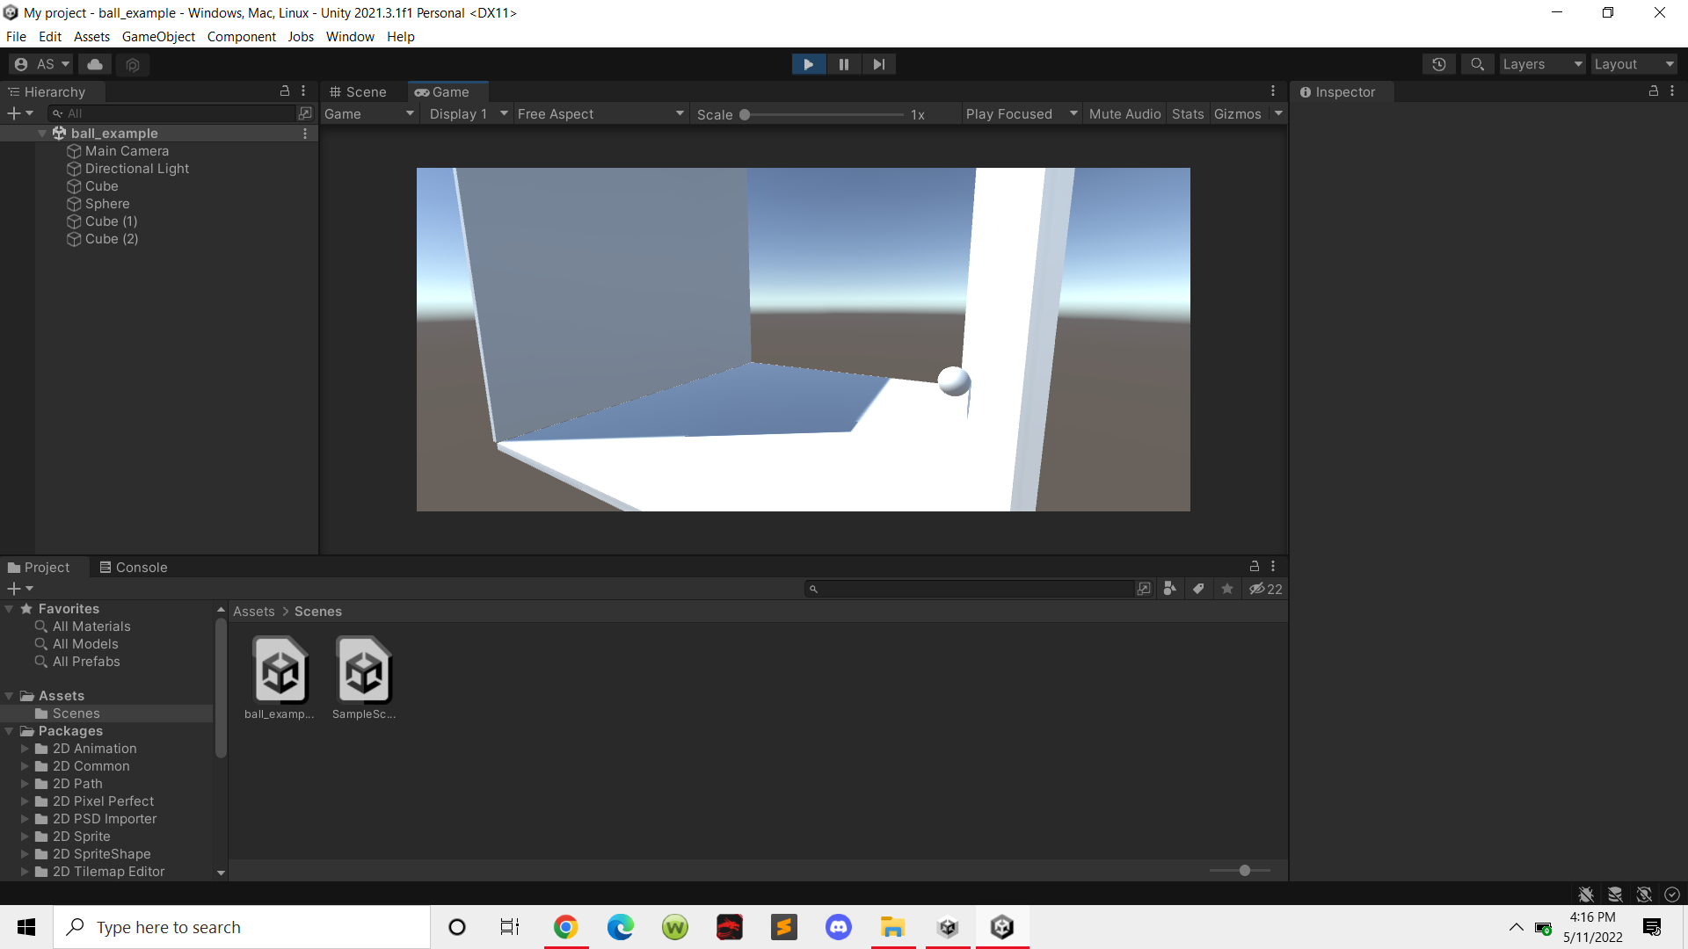Lock the Inspector panel
The height and width of the screenshot is (949, 1688).
1654,91
